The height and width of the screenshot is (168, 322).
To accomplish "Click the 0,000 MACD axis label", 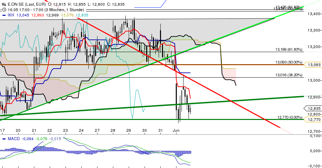I will (316, 151).
